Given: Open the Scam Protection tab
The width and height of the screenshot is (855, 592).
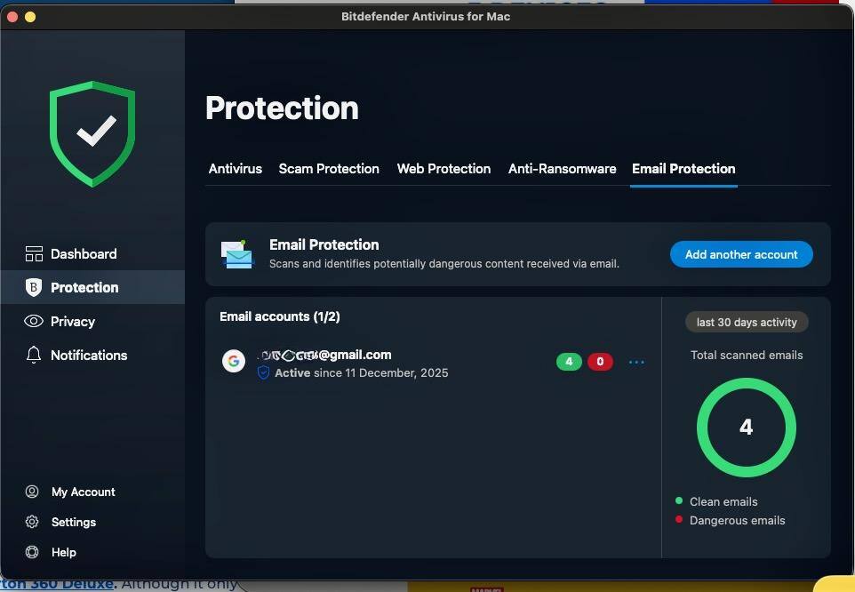Looking at the screenshot, I should click(329, 169).
